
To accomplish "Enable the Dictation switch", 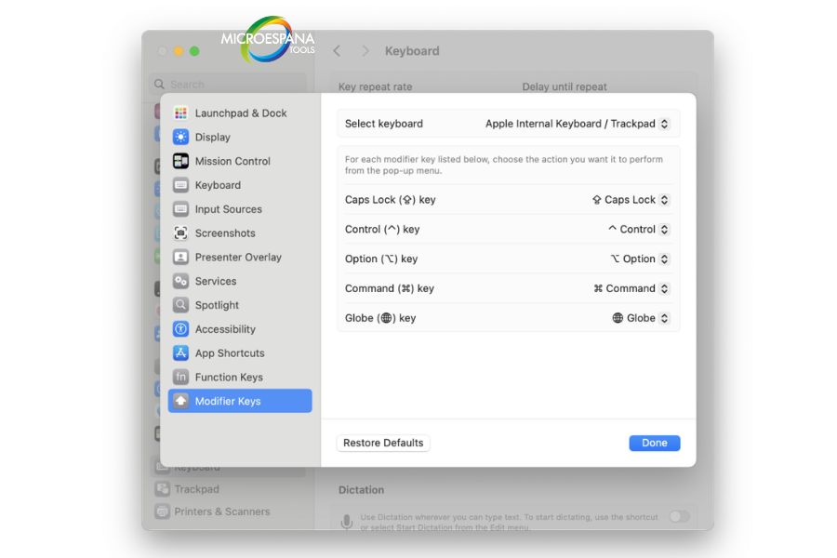I will pyautogui.click(x=679, y=516).
